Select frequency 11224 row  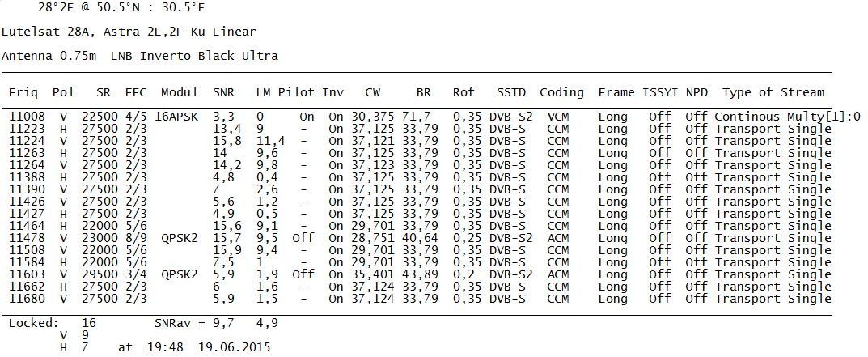420,142
